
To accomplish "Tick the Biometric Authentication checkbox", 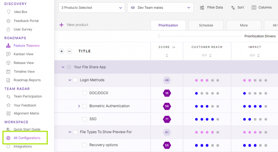I will [x=85, y=106].
